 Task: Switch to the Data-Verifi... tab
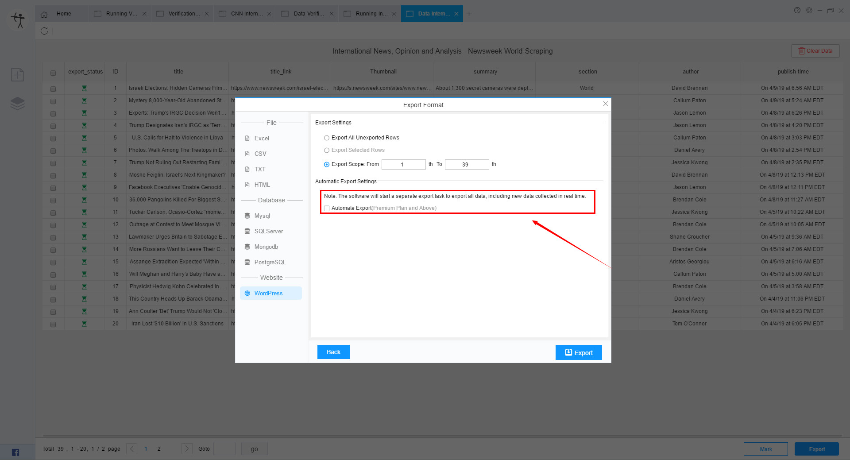coord(308,14)
